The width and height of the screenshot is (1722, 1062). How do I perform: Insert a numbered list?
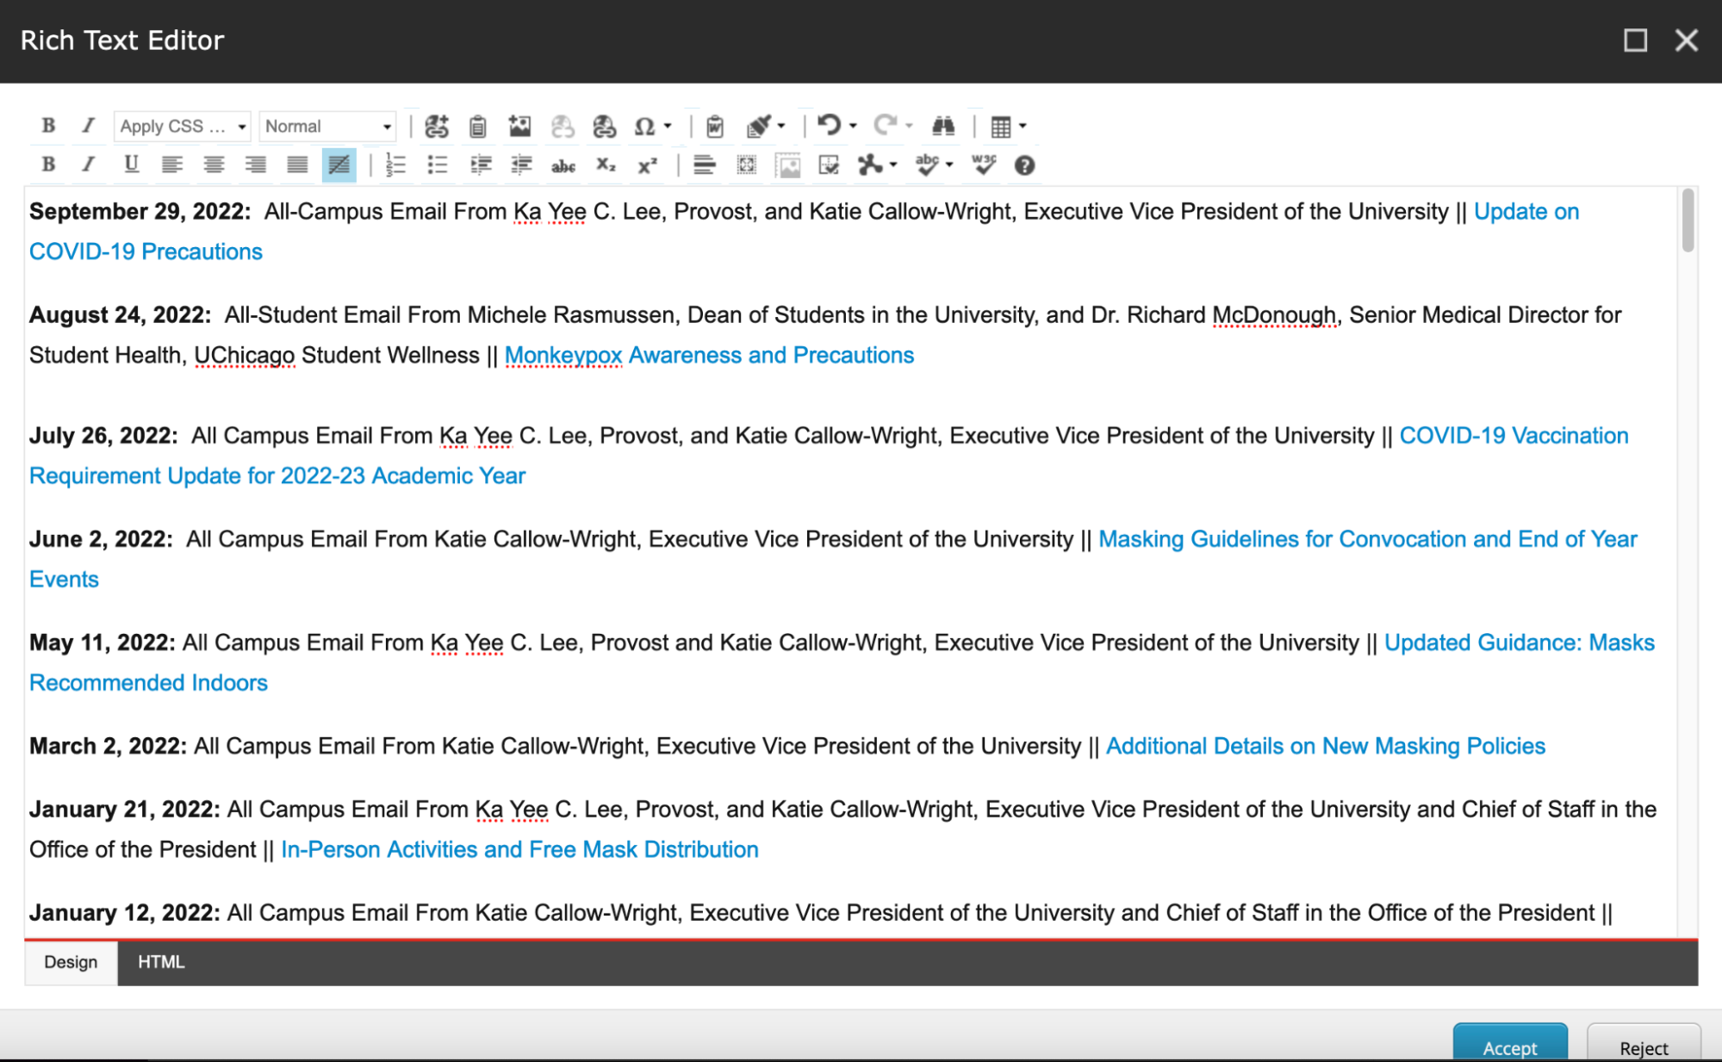(395, 165)
